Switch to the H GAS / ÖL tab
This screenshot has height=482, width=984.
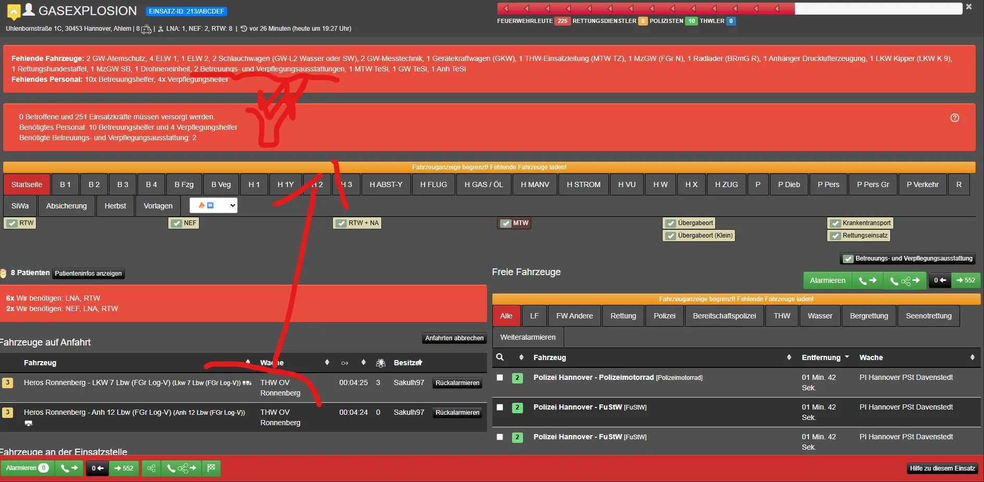pos(483,184)
